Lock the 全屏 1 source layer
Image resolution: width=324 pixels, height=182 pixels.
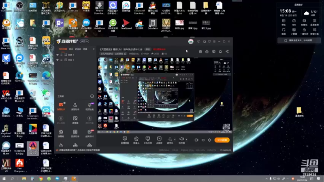62,55
